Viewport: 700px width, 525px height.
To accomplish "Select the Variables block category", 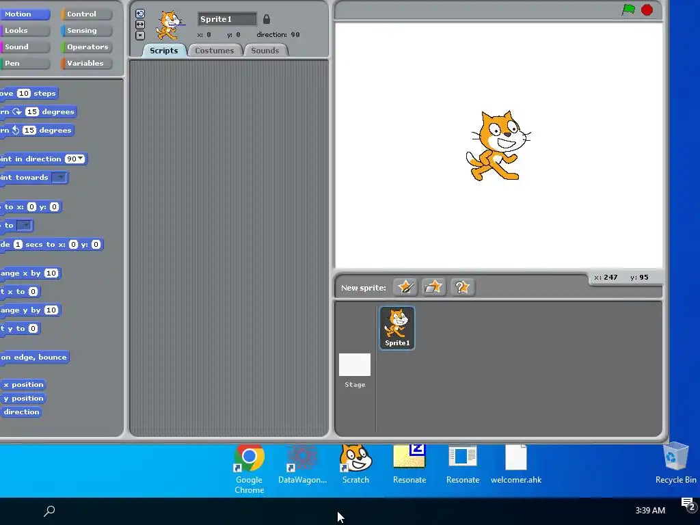I will pos(87,64).
